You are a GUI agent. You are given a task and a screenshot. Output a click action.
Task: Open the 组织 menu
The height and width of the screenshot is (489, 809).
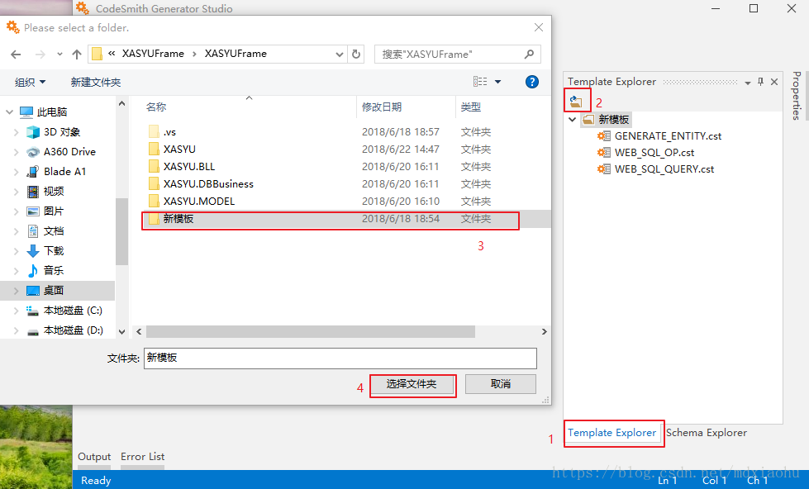pyautogui.click(x=30, y=82)
